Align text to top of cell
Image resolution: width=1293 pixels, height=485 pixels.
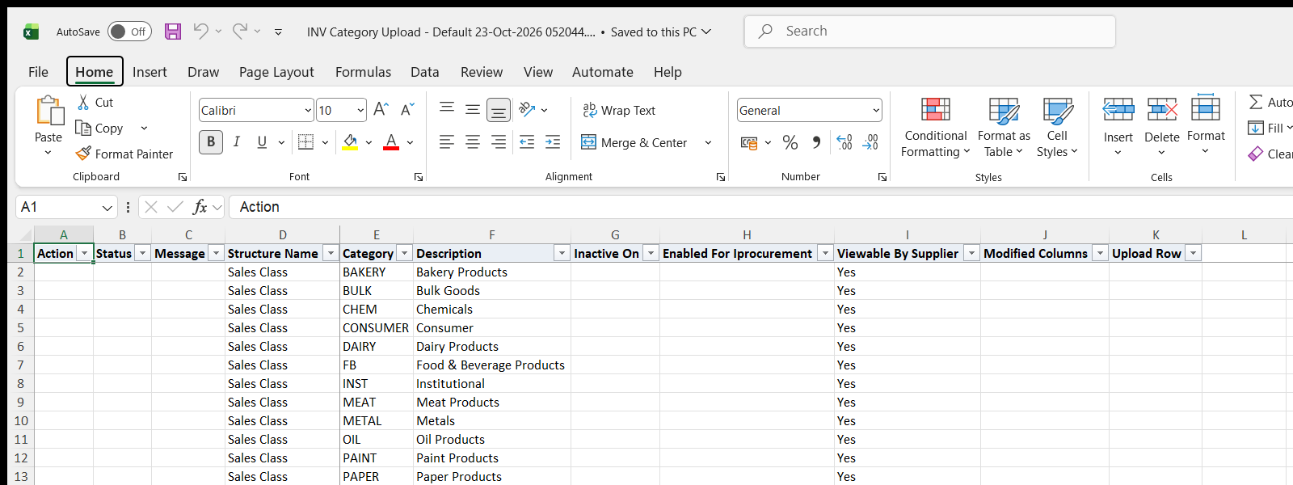(x=447, y=109)
